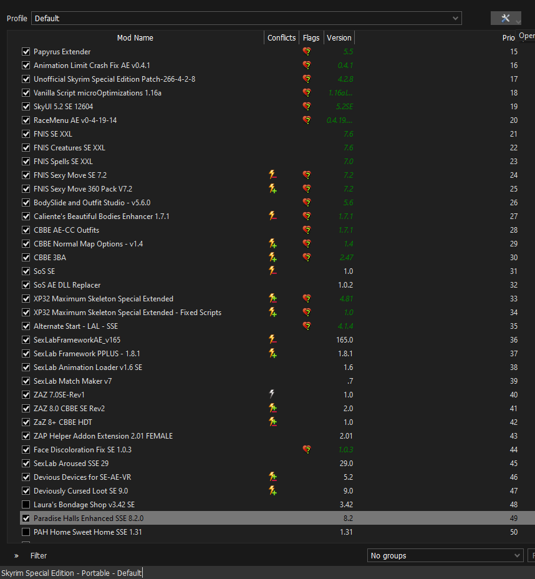The image size is (535, 579).
Task: Expand the filter panel chevron arrows
Action: coord(16,556)
